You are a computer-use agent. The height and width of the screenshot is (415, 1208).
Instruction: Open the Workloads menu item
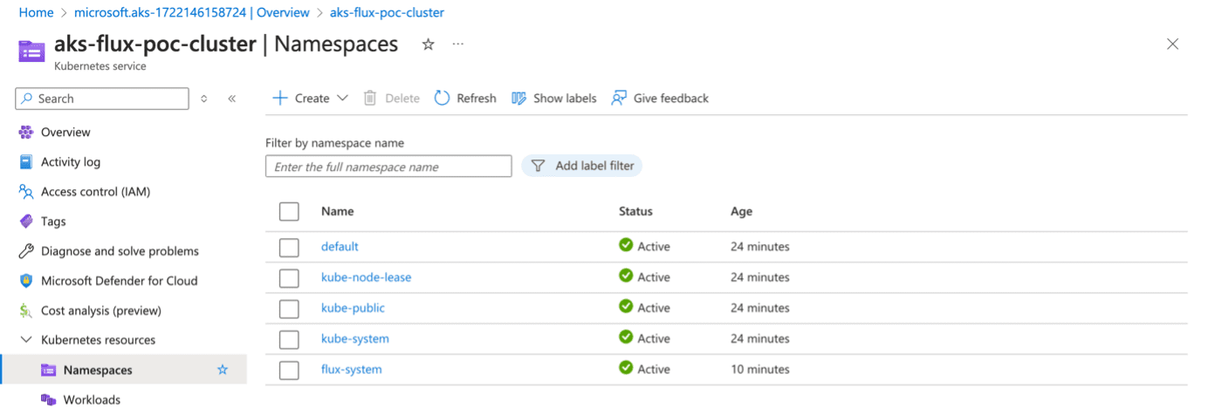click(x=92, y=400)
